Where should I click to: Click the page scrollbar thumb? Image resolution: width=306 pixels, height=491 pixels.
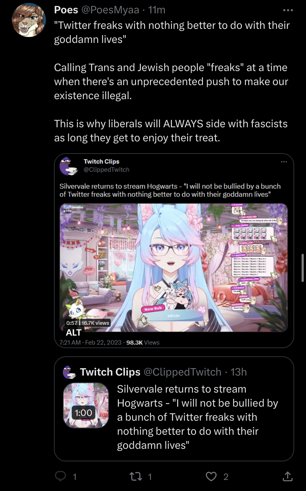pyautogui.click(x=303, y=268)
